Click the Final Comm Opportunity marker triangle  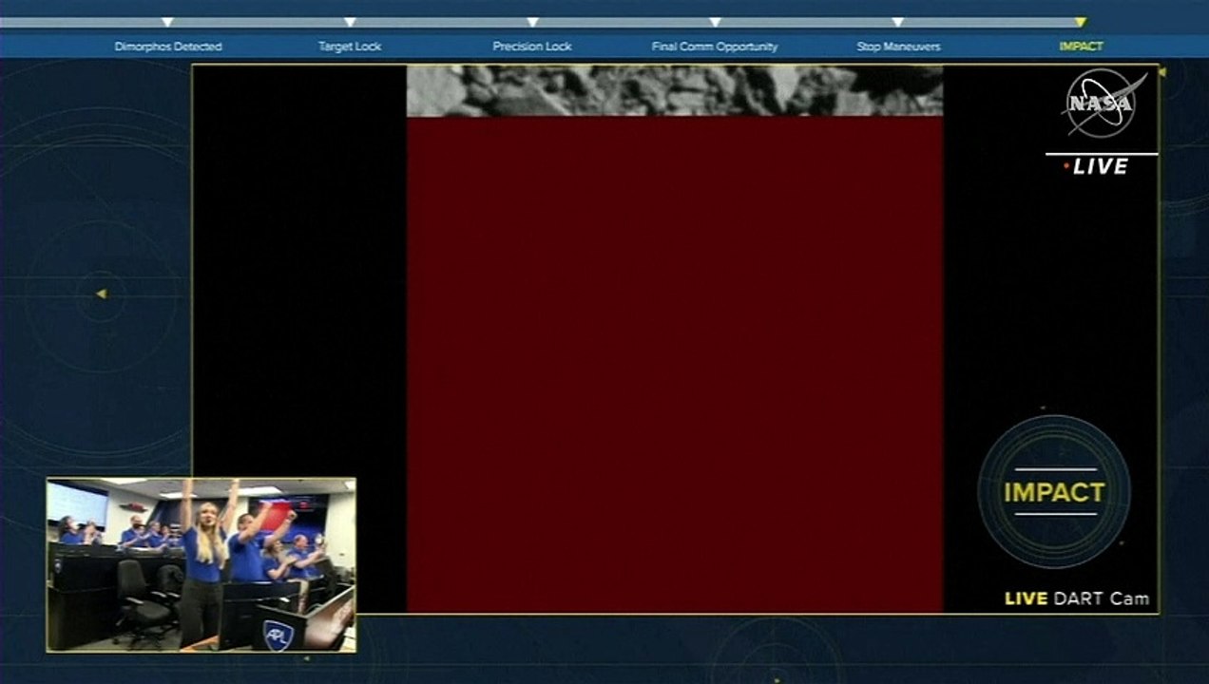coord(715,22)
